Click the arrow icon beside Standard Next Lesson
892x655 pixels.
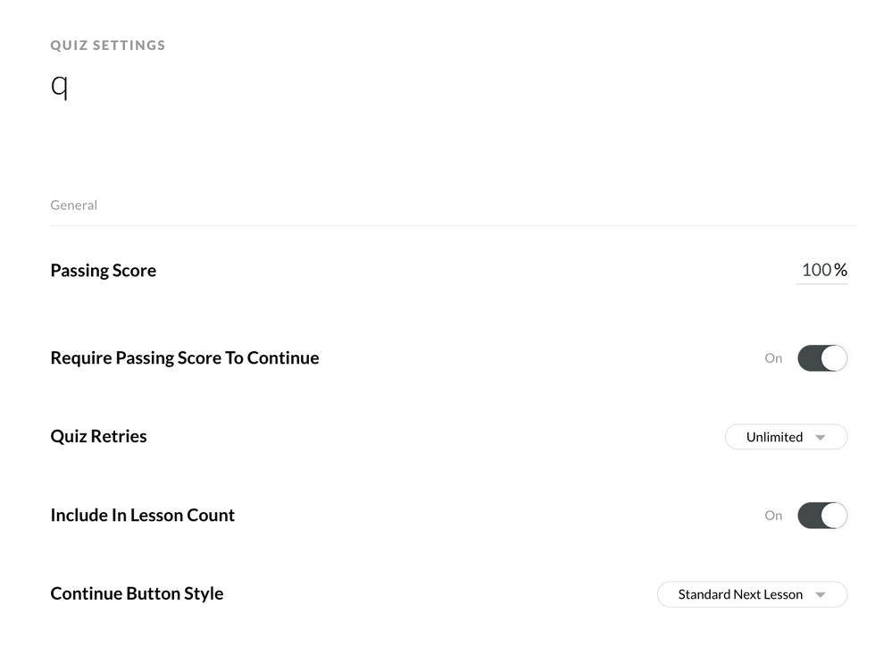tap(821, 595)
